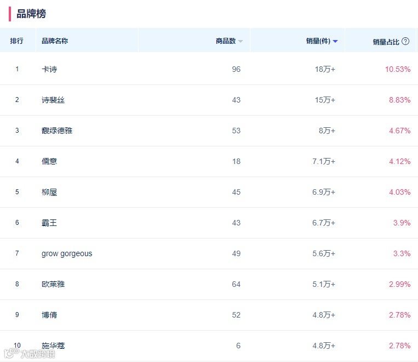The image size is (418, 362).
Task: Select the 排行 column header
Action: tap(16, 41)
